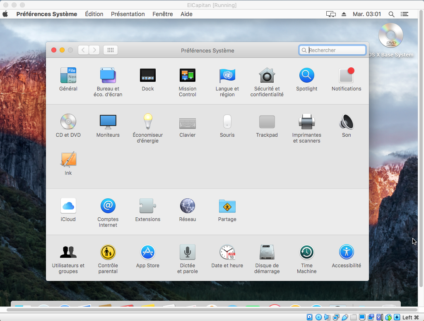Open Dictée et parole pane
Screen dimensions: 424x321
pyautogui.click(x=188, y=259)
